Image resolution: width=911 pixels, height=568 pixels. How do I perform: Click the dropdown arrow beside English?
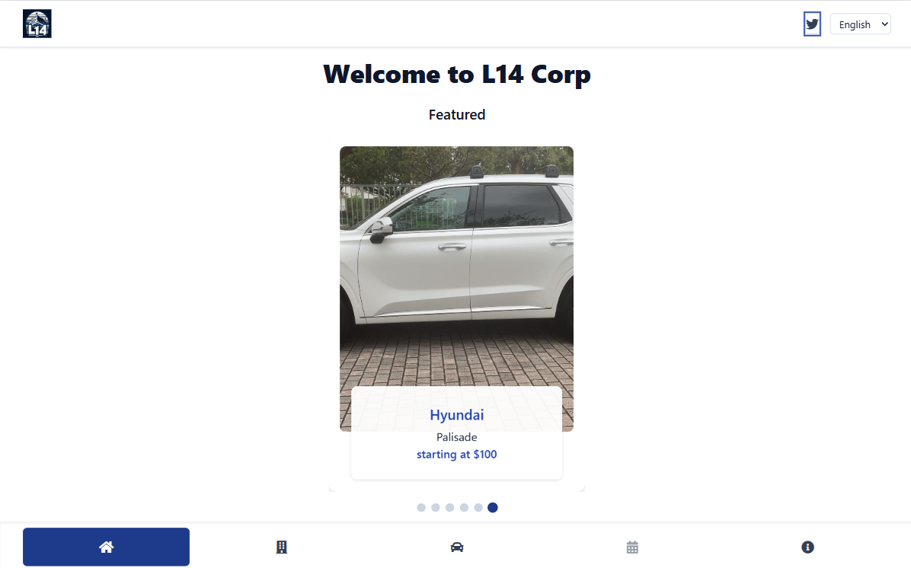click(884, 24)
